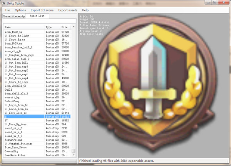
Task: Select the icon_Nv03_ms asset
Action: (37, 43)
